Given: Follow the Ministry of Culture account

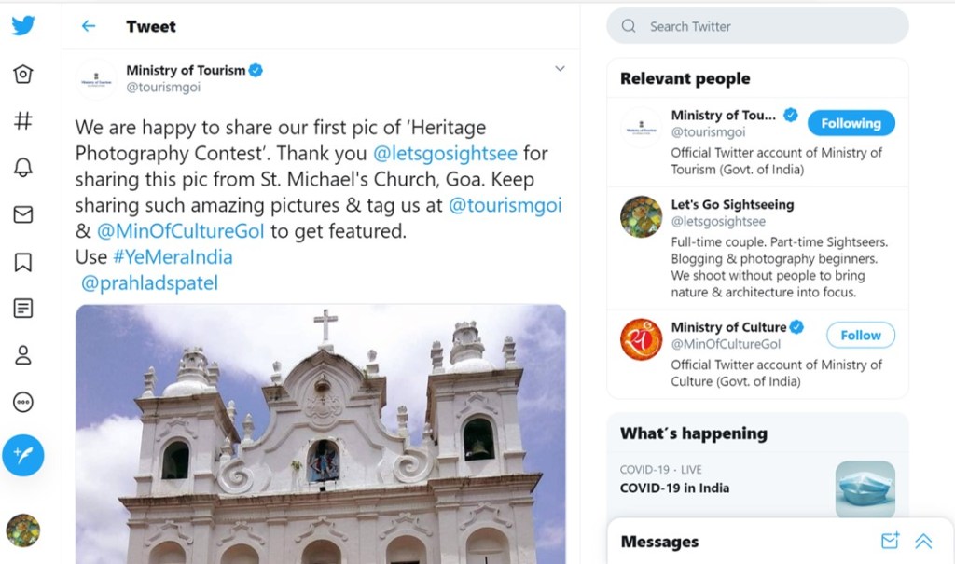Looking at the screenshot, I should tap(860, 335).
